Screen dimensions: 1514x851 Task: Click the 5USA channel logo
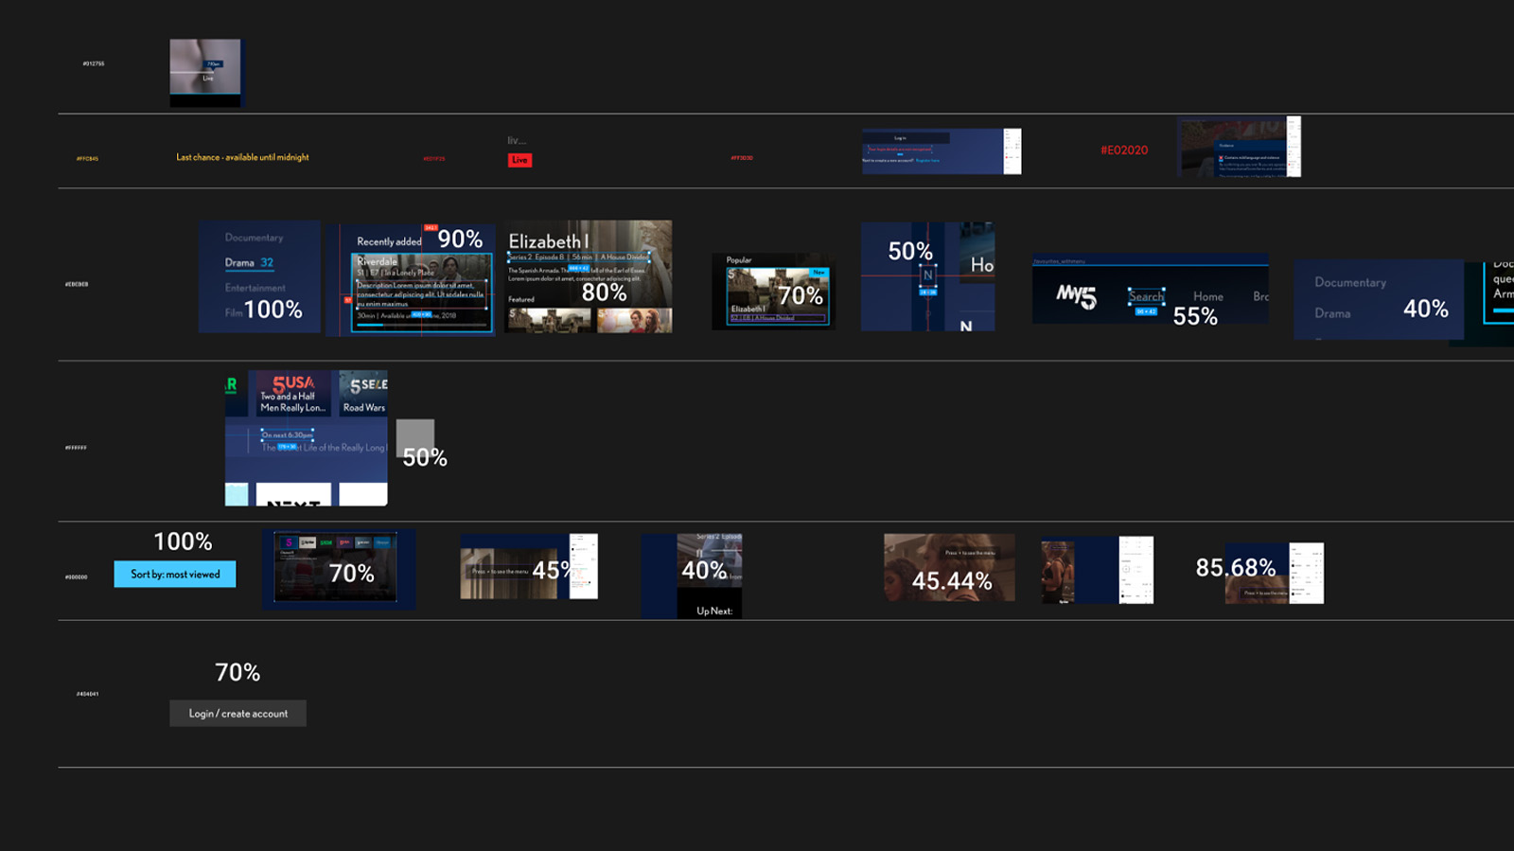click(292, 383)
